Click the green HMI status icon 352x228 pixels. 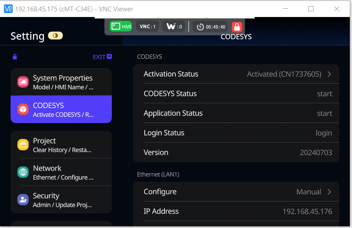(x=121, y=27)
